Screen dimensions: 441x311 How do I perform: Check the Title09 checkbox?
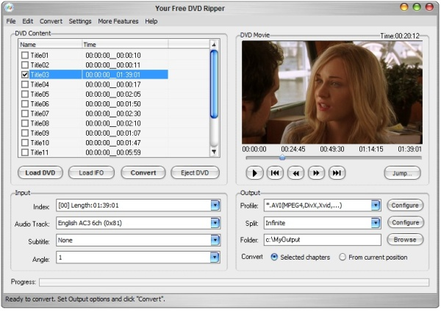[25, 133]
